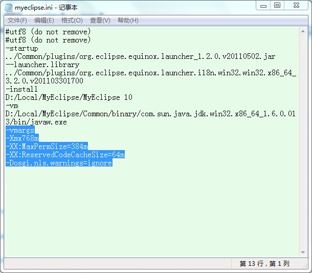Screen dimensions: 312x273
Task: Click the '--launcher.library' line
Action: [x=42, y=65]
